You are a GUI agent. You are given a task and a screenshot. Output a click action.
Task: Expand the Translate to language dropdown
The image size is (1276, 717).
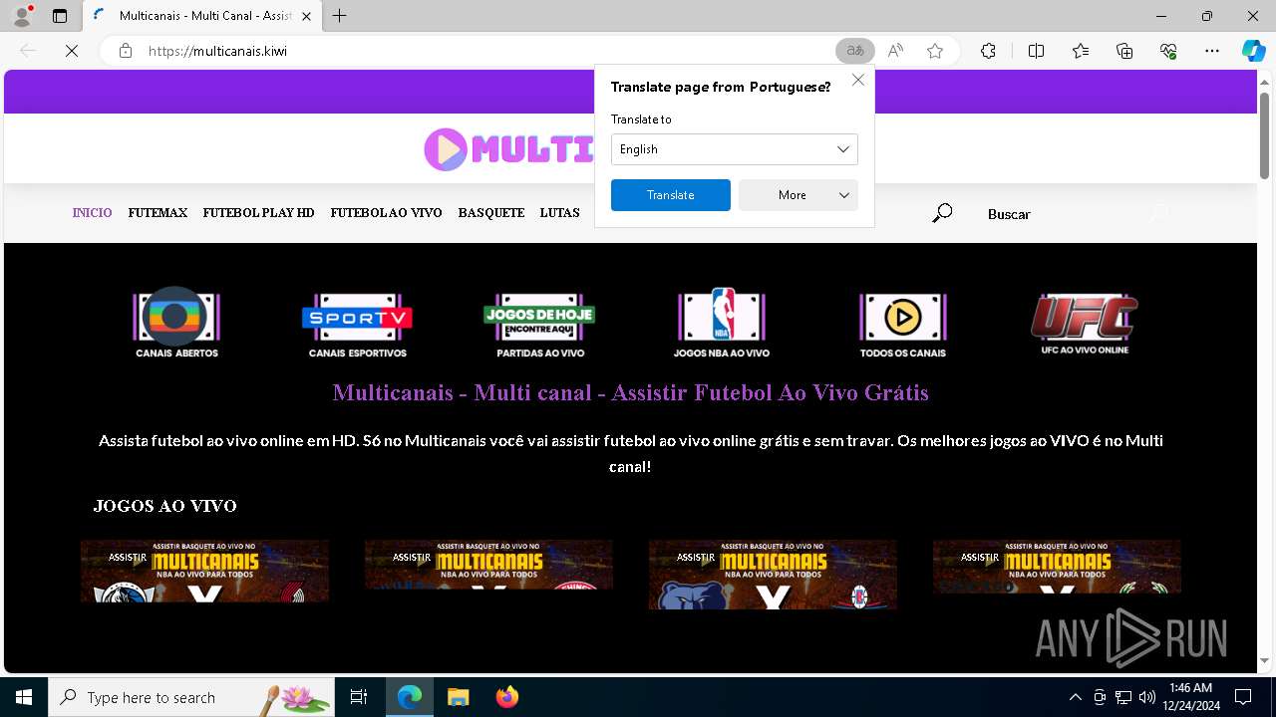tap(735, 149)
